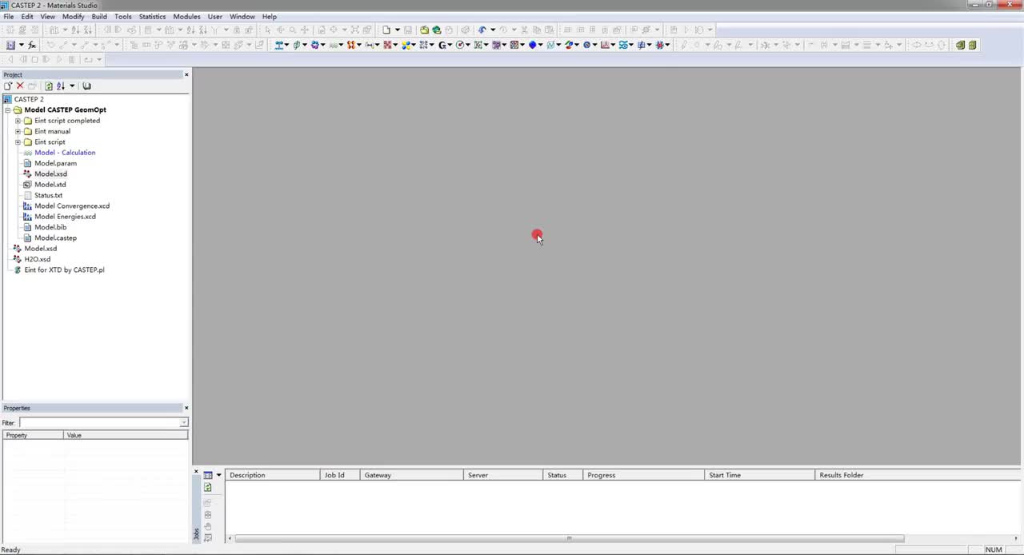Viewport: 1024px width, 555px height.
Task: Click the green refresh icon in Project panel
Action: click(x=48, y=86)
